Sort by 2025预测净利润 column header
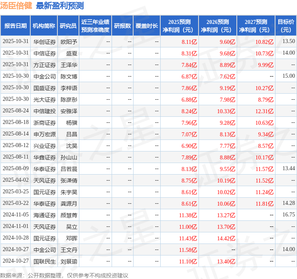 (179, 26)
